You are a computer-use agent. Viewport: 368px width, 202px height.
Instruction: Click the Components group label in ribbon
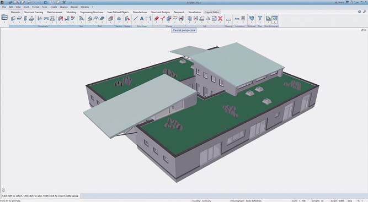[42, 26]
